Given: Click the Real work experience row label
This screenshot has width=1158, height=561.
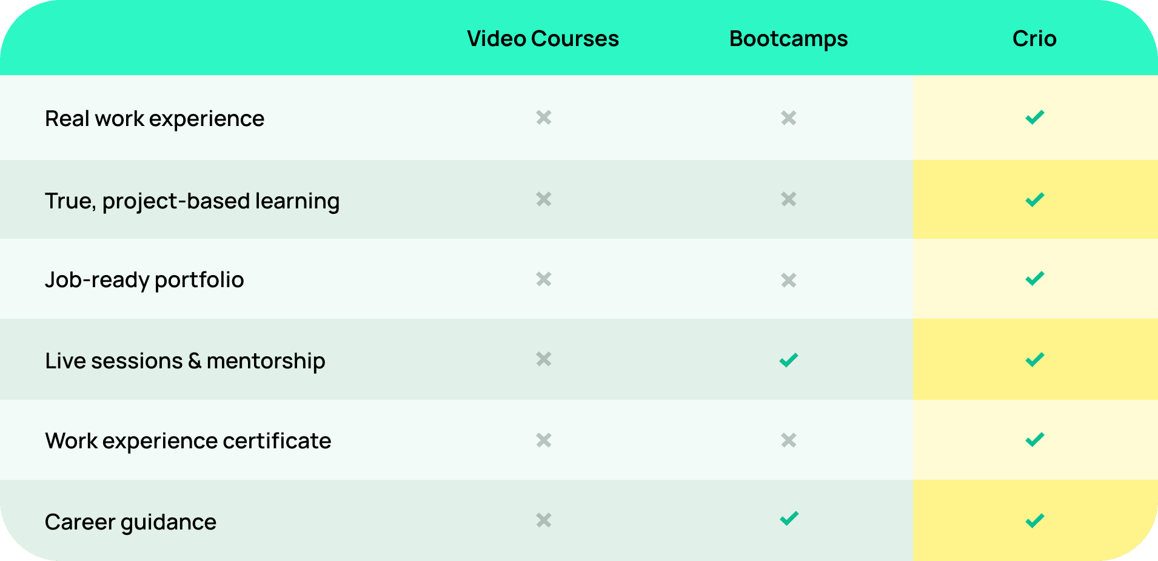Looking at the screenshot, I should (155, 119).
